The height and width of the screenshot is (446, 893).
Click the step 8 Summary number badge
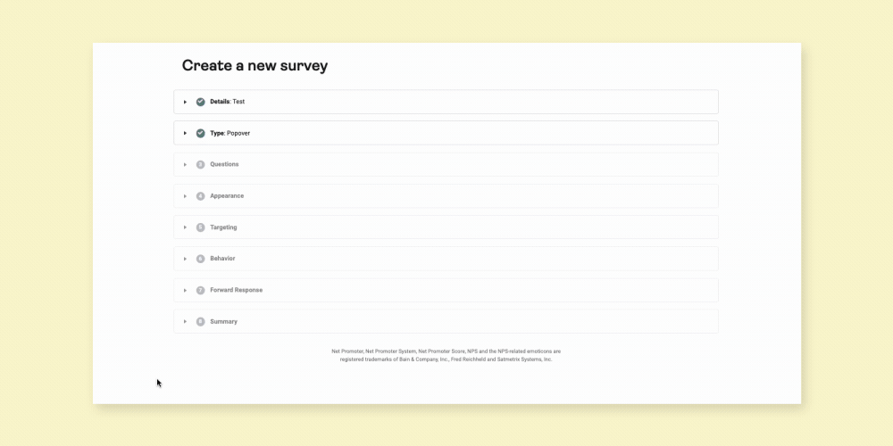pyautogui.click(x=200, y=321)
